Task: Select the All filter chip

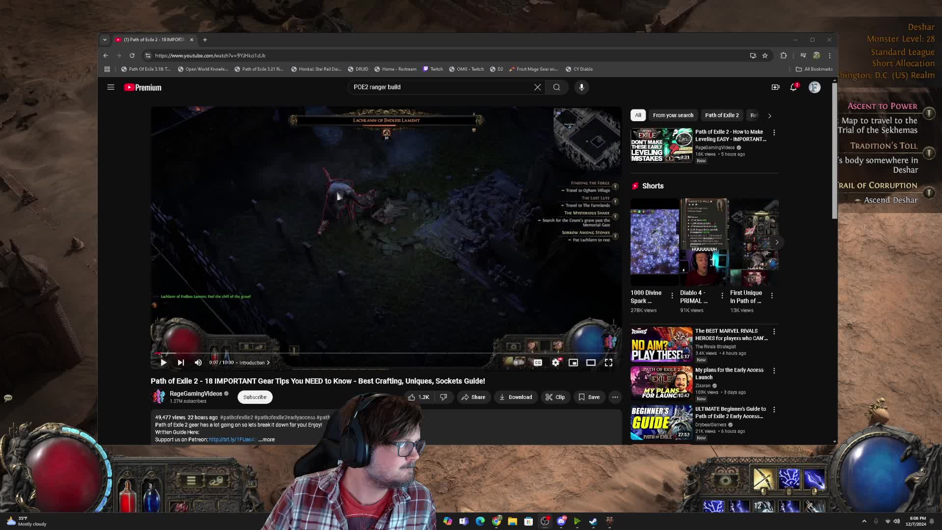Action: [x=638, y=115]
